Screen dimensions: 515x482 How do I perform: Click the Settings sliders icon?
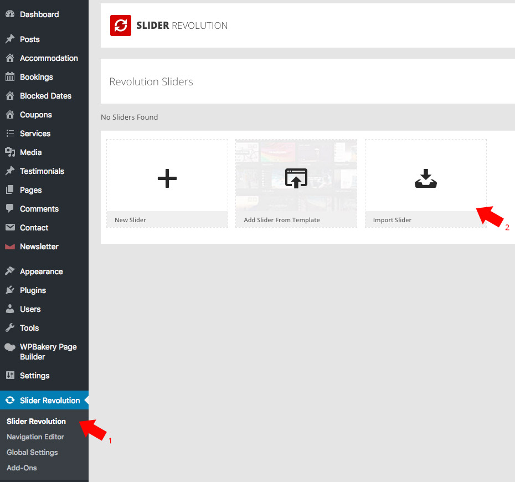pyautogui.click(x=10, y=376)
